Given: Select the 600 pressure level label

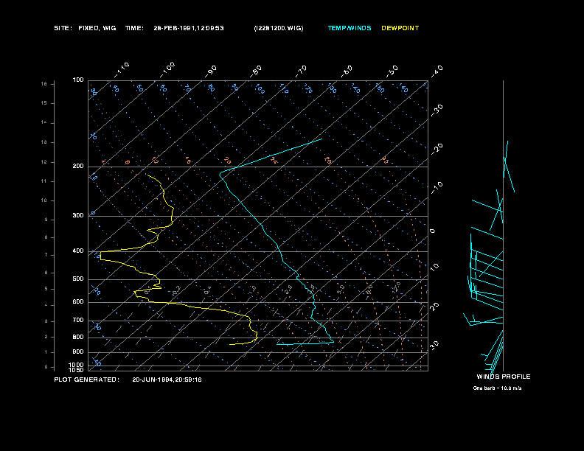Looking at the screenshot, I should [x=78, y=302].
